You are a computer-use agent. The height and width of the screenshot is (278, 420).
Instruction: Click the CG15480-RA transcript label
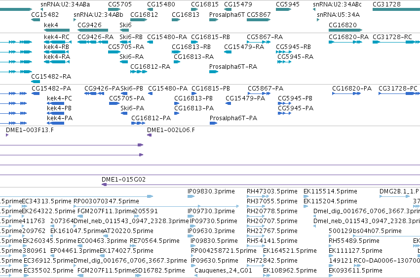click(167, 37)
